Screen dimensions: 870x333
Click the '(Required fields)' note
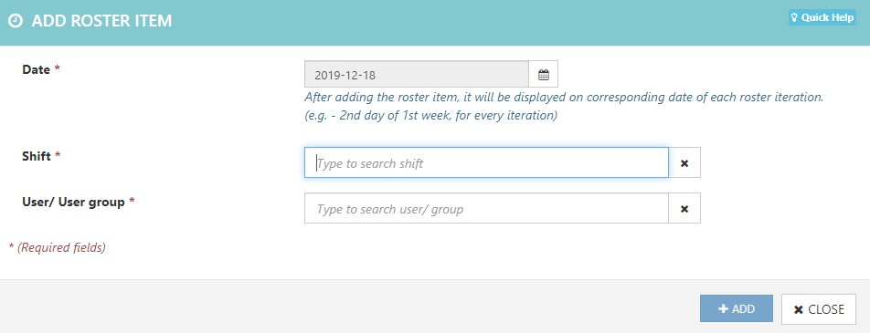pos(61,247)
